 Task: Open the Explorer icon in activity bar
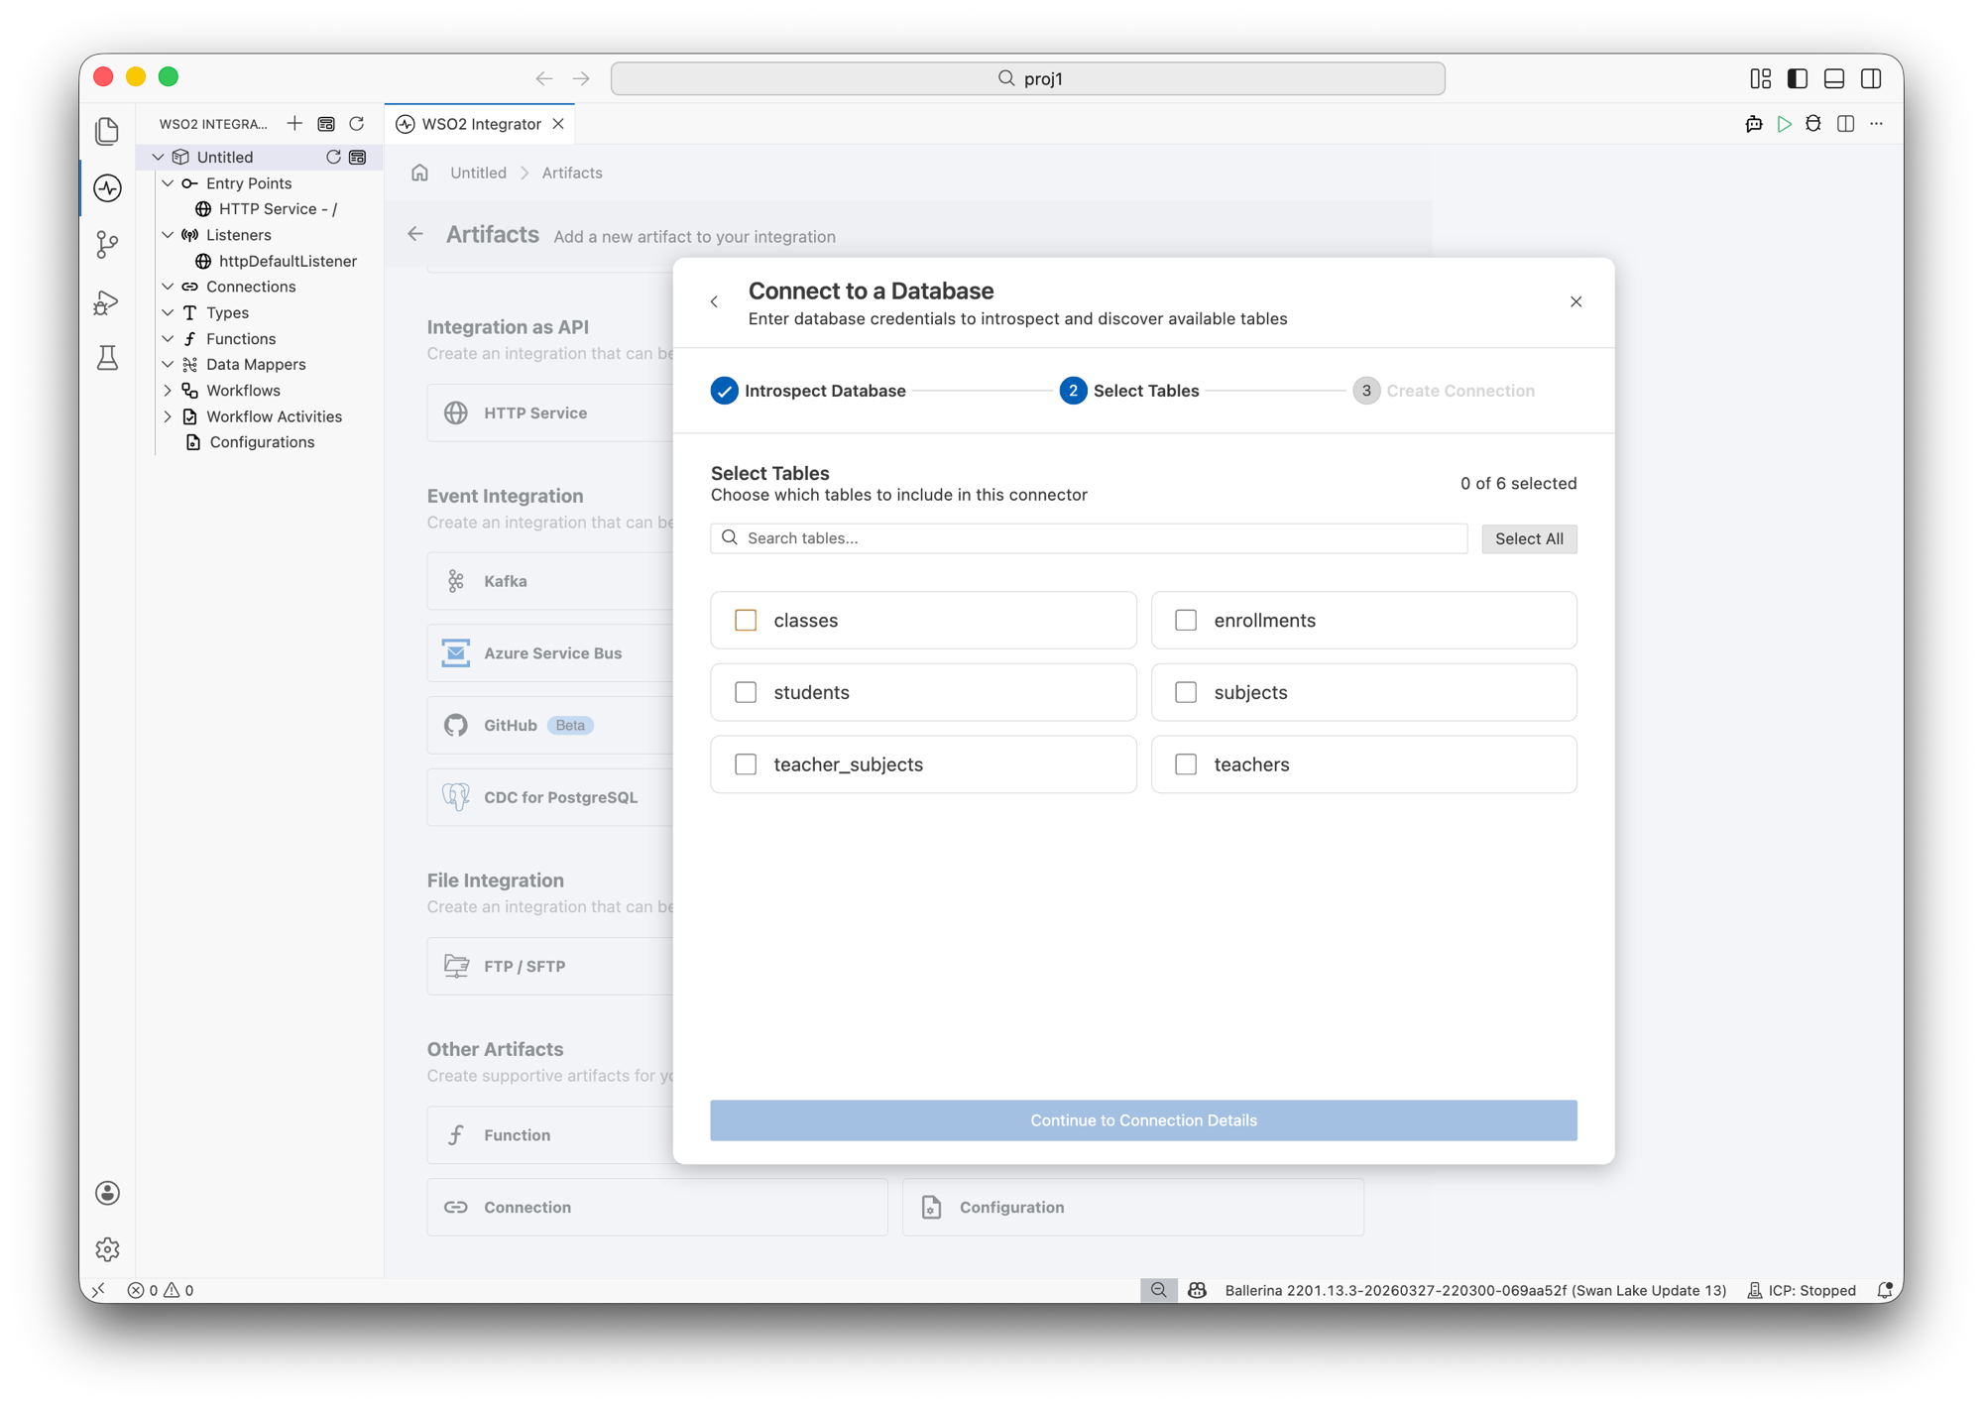[x=107, y=131]
